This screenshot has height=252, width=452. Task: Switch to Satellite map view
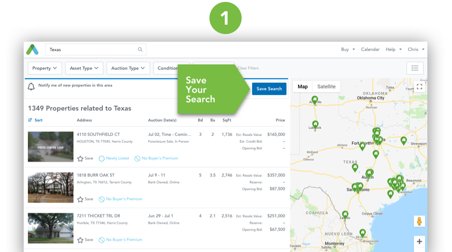click(x=326, y=87)
